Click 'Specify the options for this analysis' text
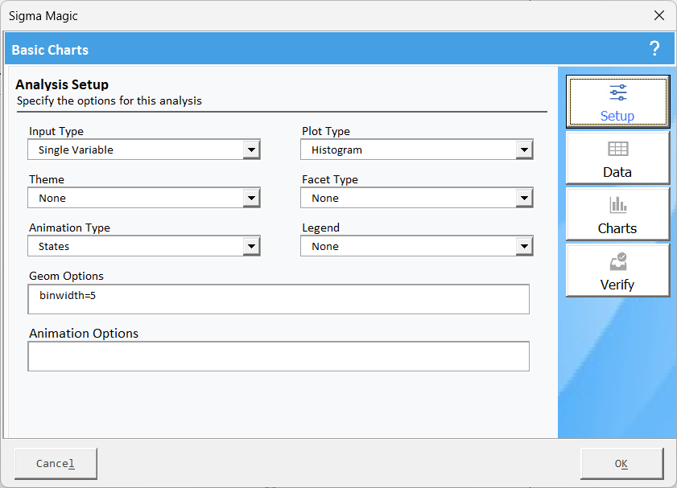This screenshot has height=488, width=677. pyautogui.click(x=109, y=100)
